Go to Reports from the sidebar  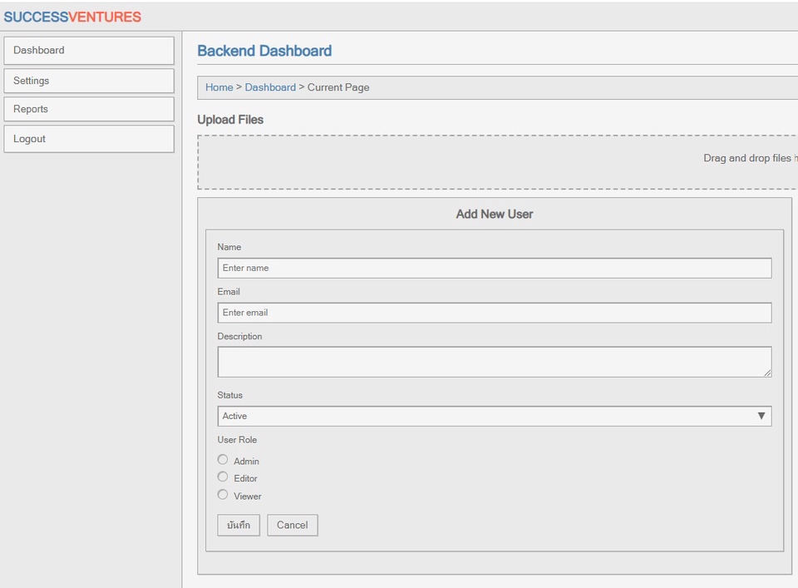[x=89, y=109]
